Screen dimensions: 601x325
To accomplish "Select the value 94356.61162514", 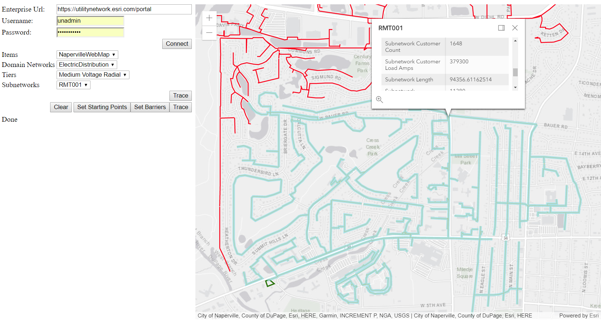I will (470, 80).
